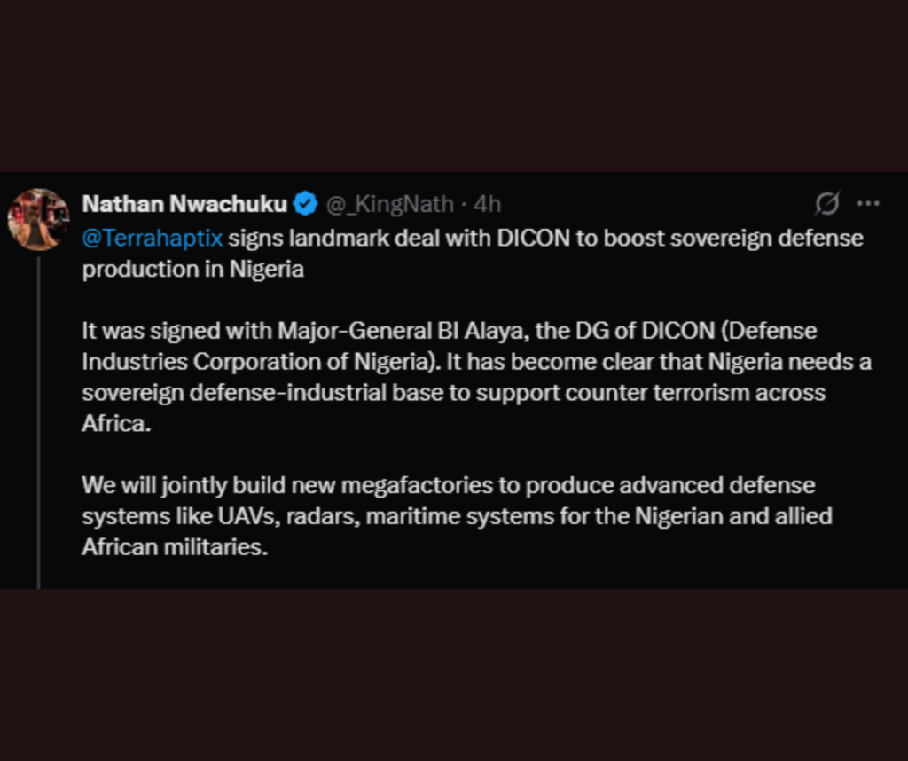
Task: Open Nathan Nwachuku's profile picture
Action: [x=38, y=218]
